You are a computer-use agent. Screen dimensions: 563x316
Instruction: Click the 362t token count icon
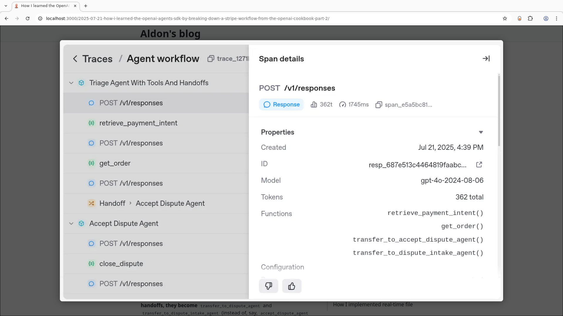313,105
